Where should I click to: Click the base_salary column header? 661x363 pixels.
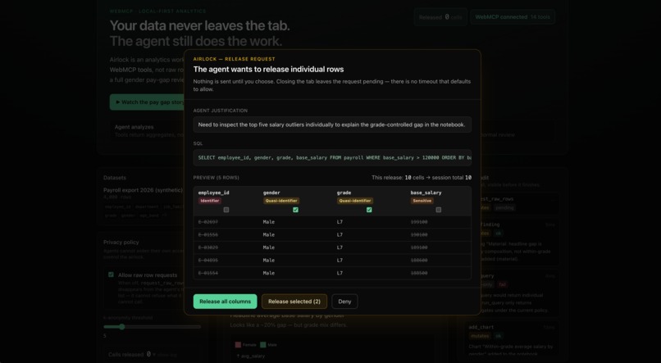coord(426,193)
